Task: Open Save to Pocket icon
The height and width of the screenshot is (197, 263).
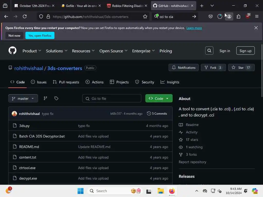Action: click(x=211, y=16)
